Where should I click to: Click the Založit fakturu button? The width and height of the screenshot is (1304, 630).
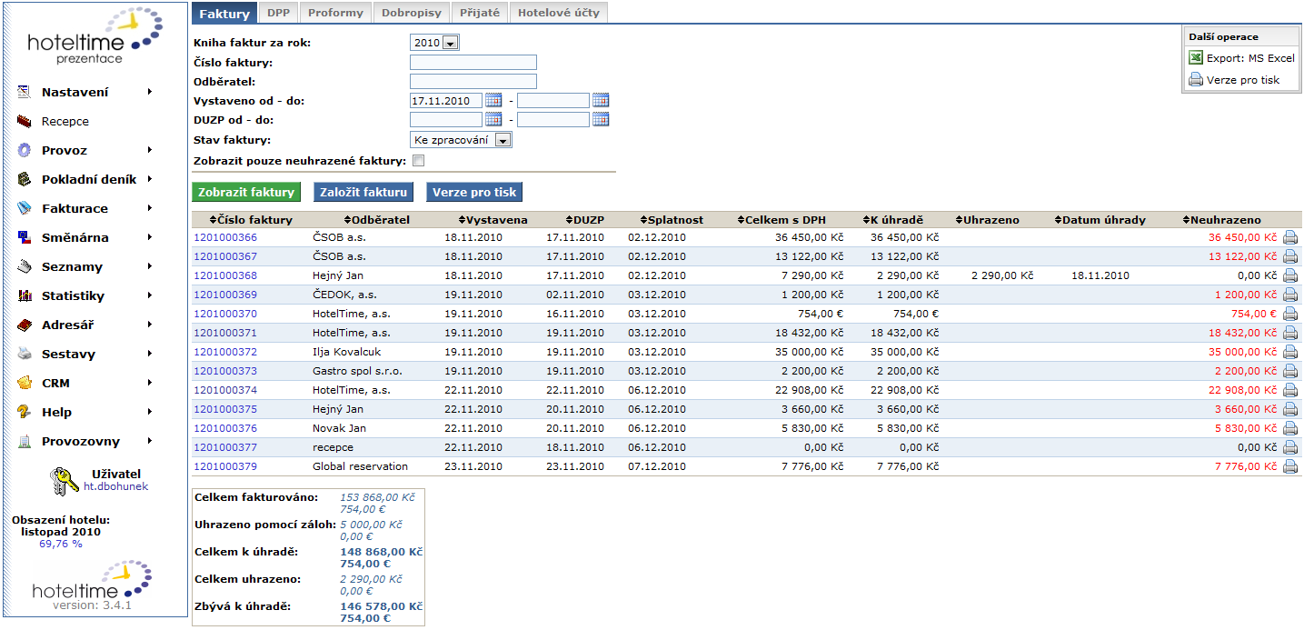pyautogui.click(x=363, y=192)
